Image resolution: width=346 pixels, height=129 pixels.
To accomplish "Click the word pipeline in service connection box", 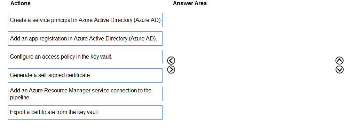I will coord(19,97).
